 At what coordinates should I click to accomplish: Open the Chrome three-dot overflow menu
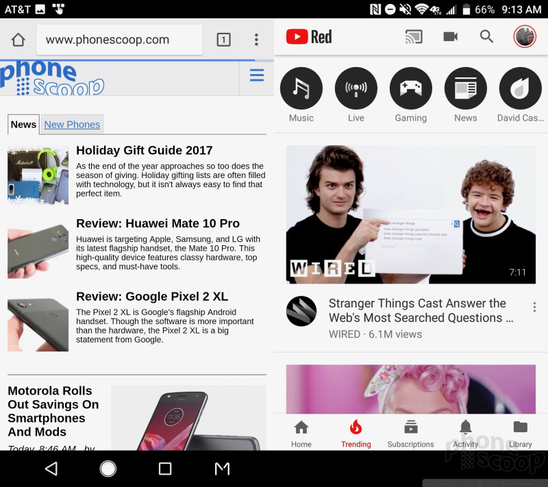[x=256, y=40]
